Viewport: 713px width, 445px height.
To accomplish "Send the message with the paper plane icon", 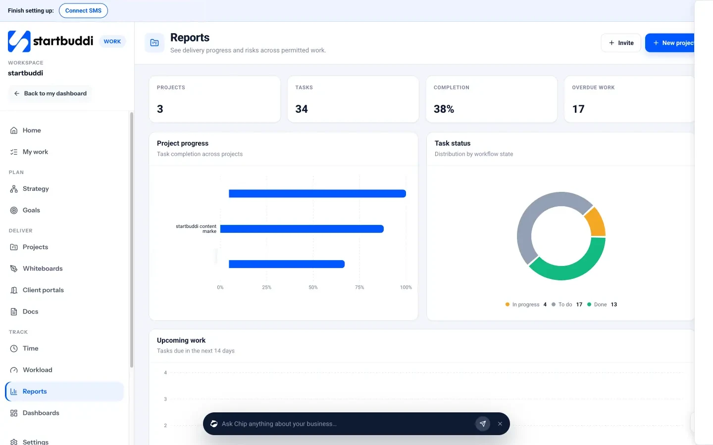I will 483,424.
